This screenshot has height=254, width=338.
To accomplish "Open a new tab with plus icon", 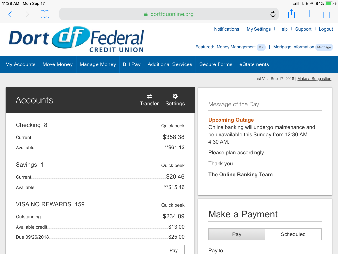I will pos(309,14).
